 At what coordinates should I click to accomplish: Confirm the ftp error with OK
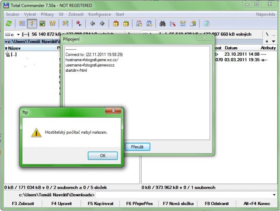click(x=102, y=156)
